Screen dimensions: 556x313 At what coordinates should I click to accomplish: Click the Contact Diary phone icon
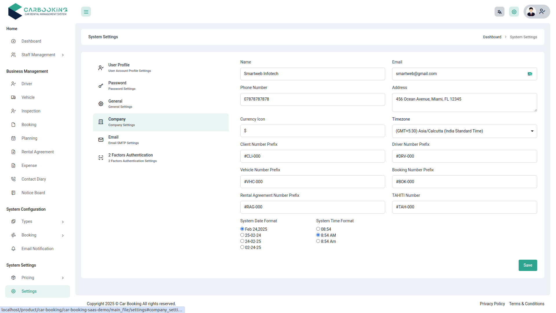pyautogui.click(x=13, y=179)
